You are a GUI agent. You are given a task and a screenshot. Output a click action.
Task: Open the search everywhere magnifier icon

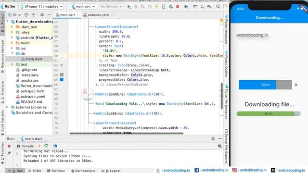[218, 6]
